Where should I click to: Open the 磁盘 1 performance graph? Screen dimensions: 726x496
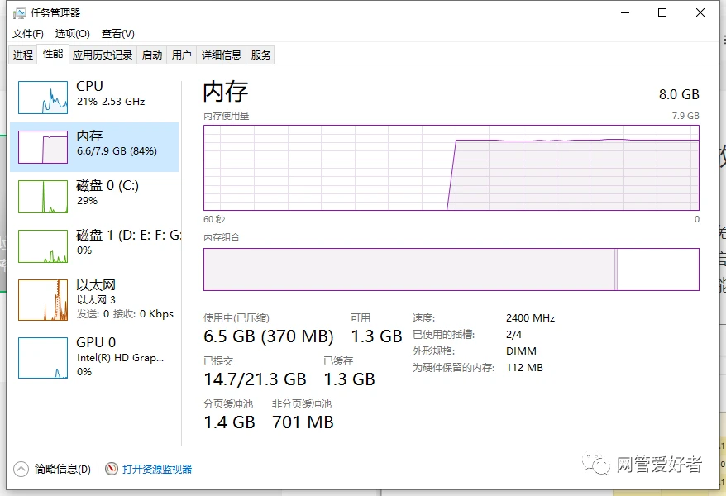43,246
